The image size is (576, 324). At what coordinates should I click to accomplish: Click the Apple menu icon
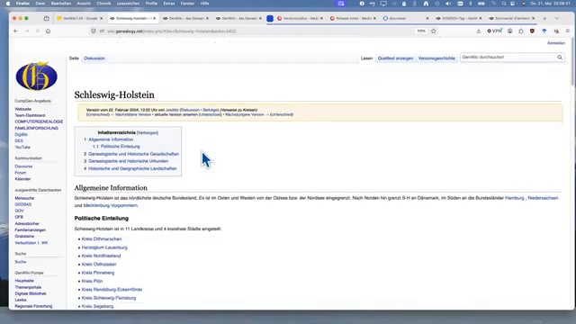(8, 4)
